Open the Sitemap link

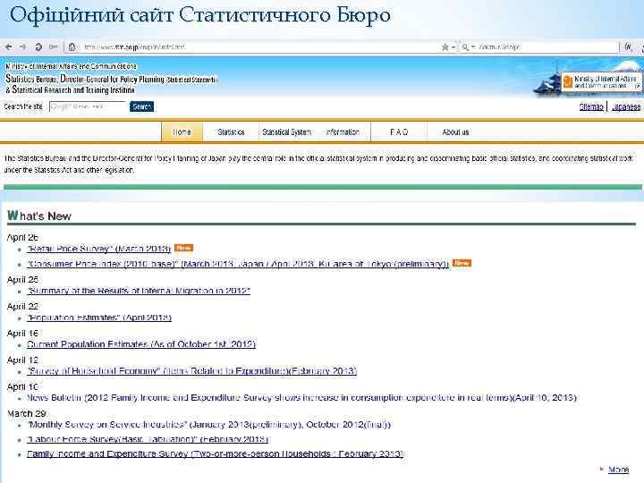click(x=591, y=106)
